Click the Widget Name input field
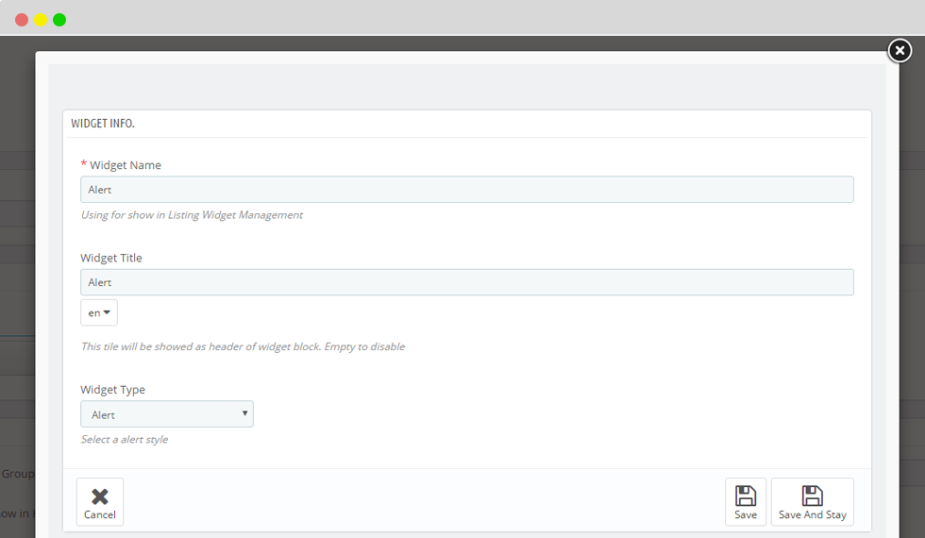Viewport: 925px width, 538px height. (x=466, y=190)
